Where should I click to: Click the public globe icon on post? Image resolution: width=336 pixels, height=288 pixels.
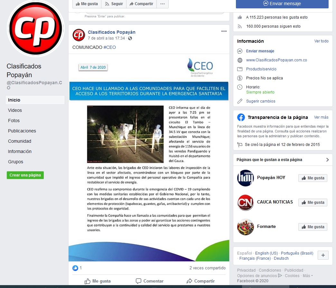coord(130,38)
